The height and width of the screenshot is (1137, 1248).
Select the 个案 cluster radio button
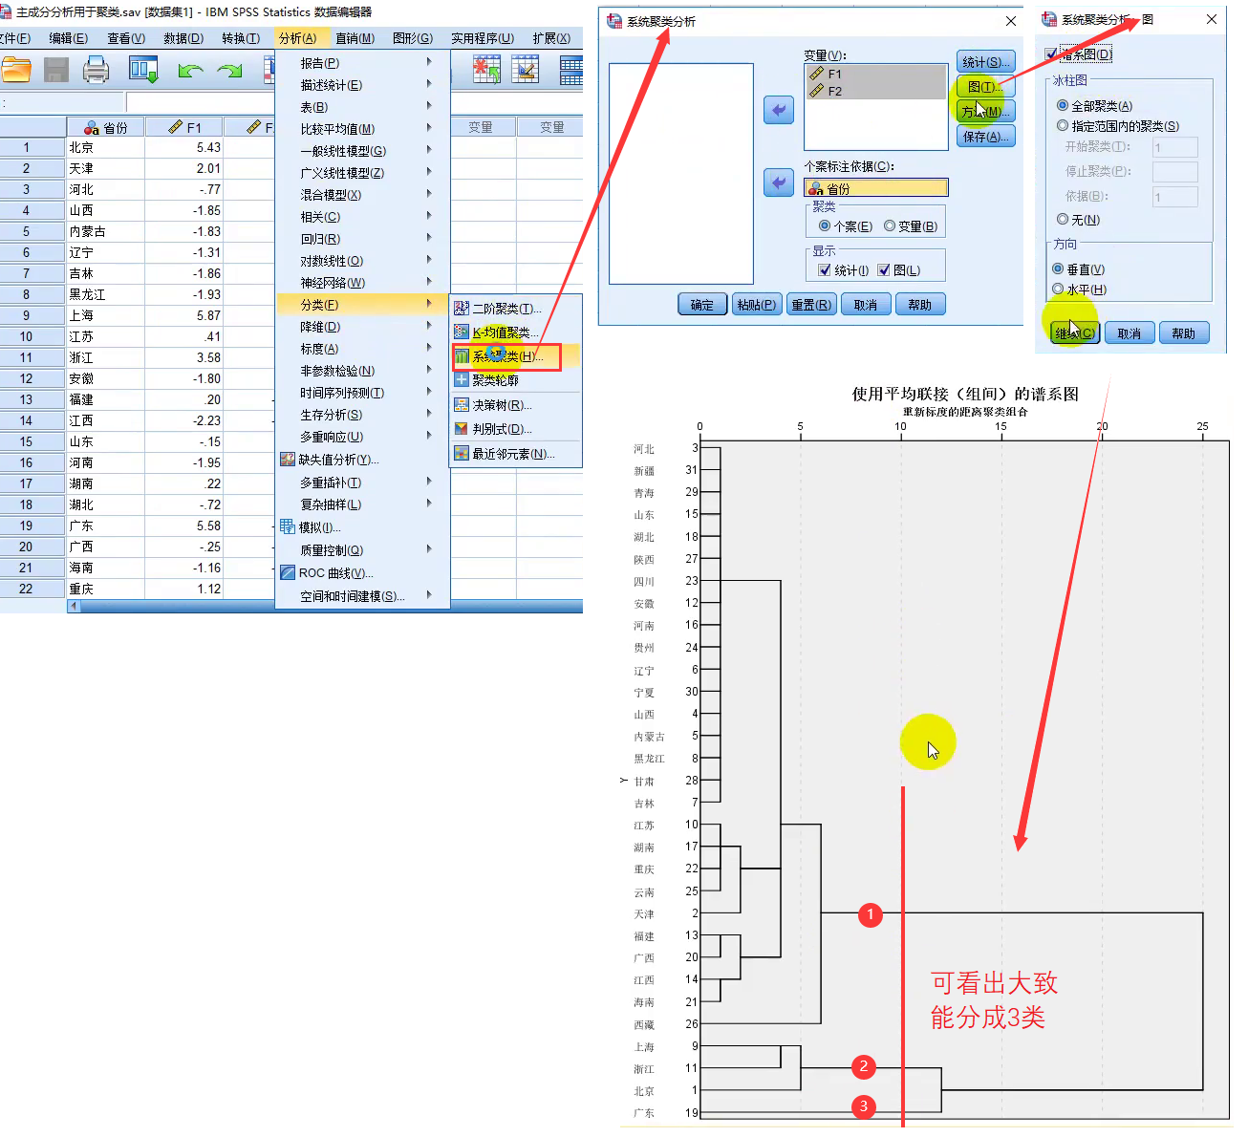coord(825,225)
